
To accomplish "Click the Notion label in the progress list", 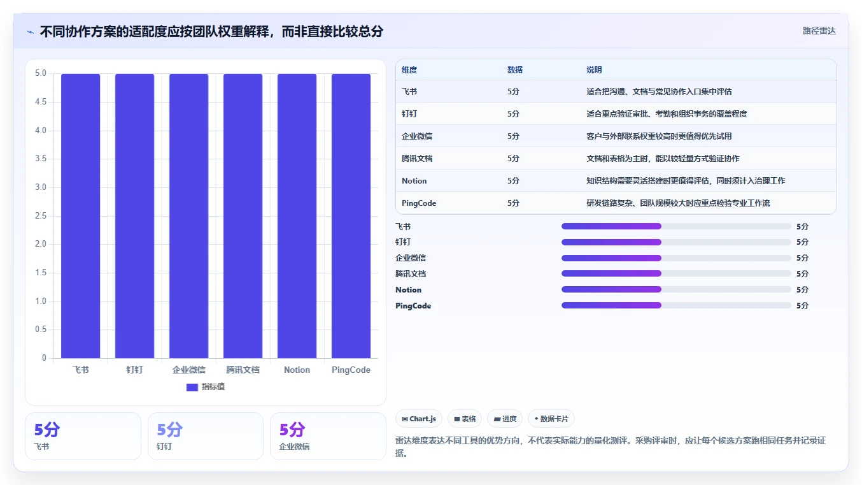I will coord(408,289).
